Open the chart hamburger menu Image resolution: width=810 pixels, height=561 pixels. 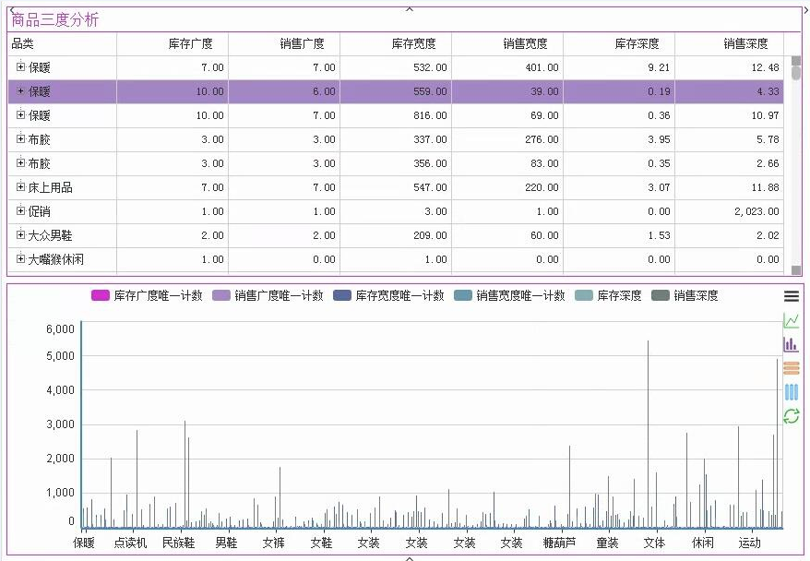coord(792,296)
